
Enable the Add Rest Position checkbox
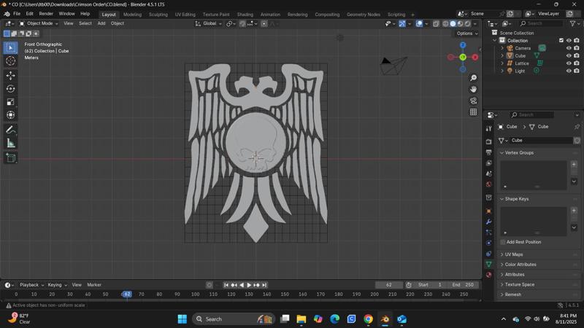(x=503, y=242)
